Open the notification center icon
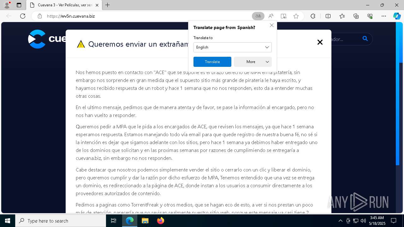This screenshot has width=404, height=227. coord(394,221)
